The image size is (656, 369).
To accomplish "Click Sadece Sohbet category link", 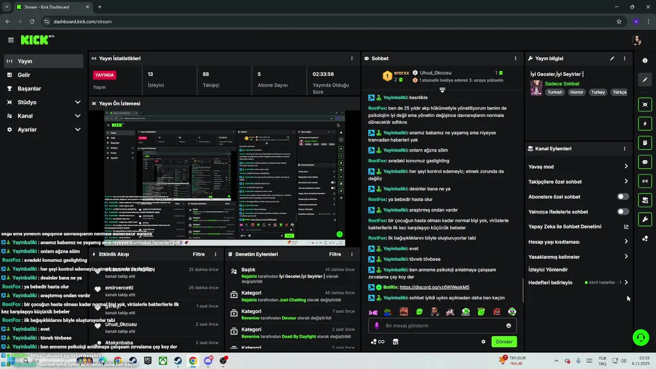I will 562,84.
